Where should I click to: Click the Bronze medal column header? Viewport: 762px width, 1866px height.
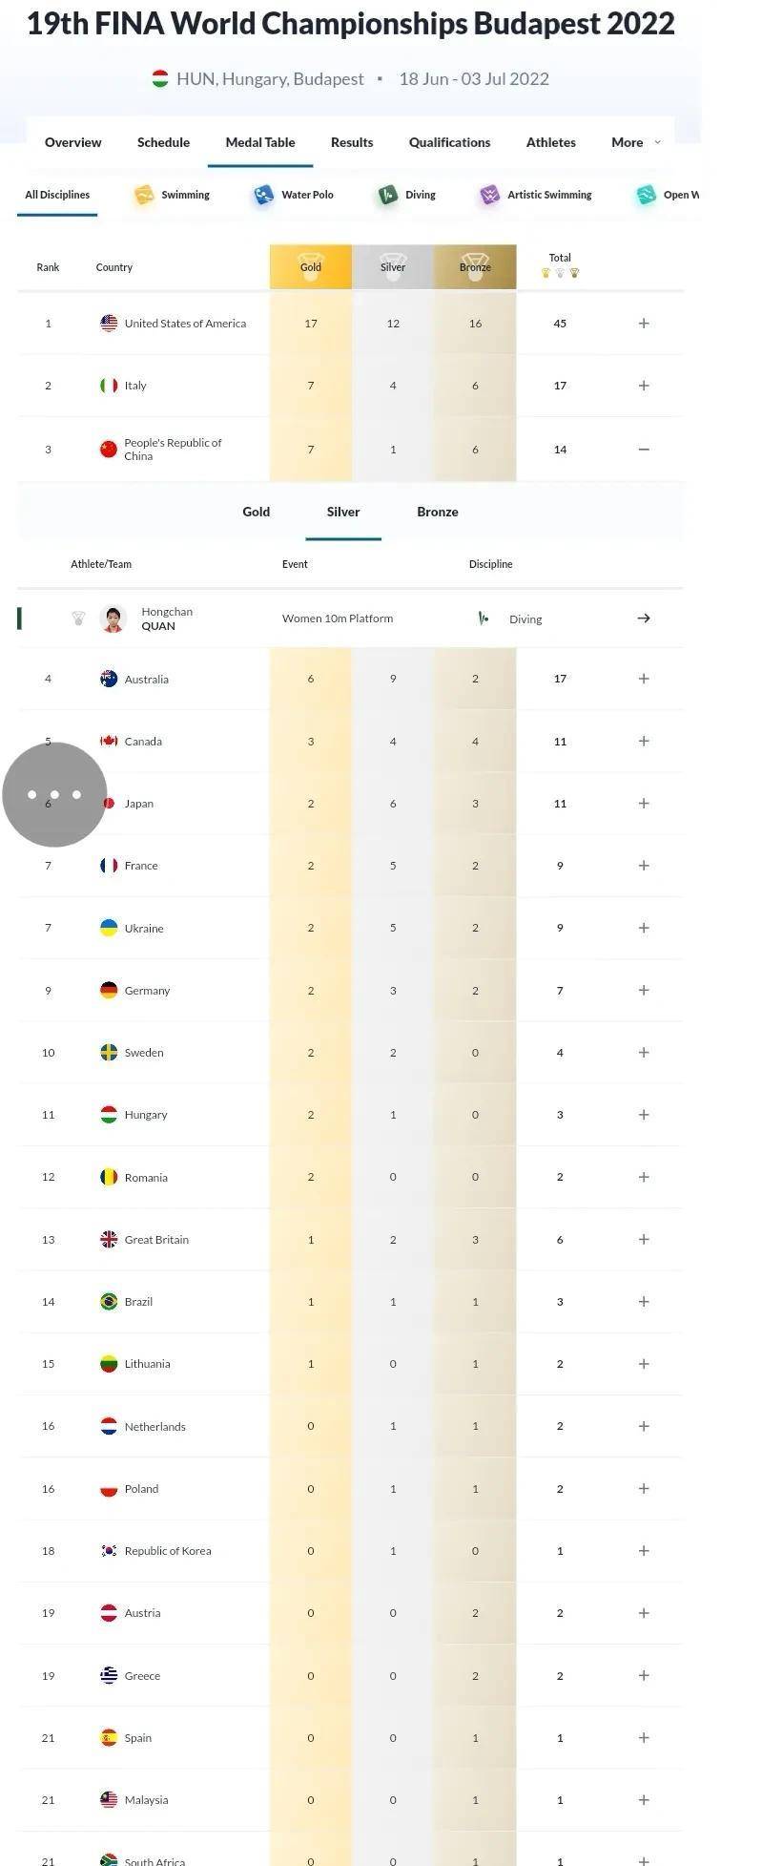(x=475, y=266)
